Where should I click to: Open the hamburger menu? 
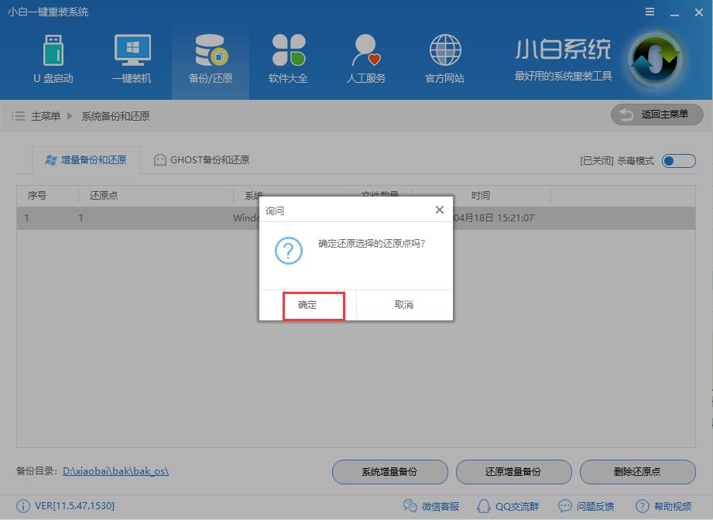[x=649, y=12]
